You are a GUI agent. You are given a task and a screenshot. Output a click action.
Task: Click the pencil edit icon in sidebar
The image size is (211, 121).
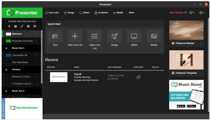(x=22, y=26)
